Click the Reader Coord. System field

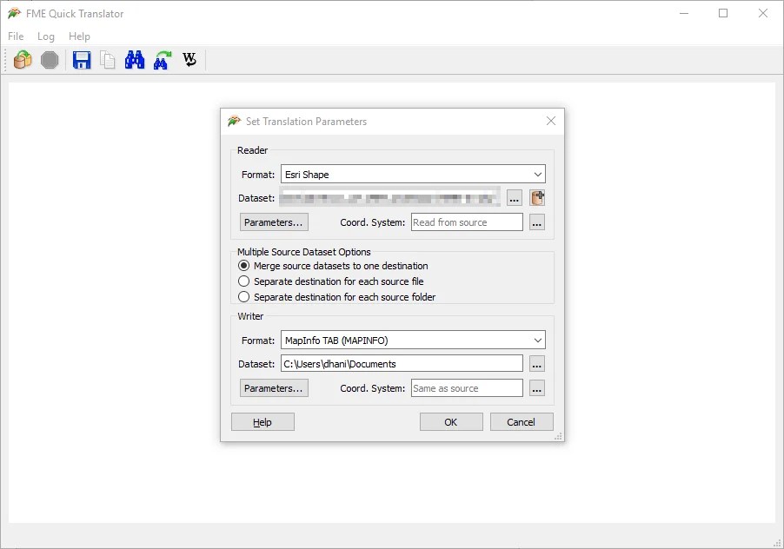[x=467, y=222]
